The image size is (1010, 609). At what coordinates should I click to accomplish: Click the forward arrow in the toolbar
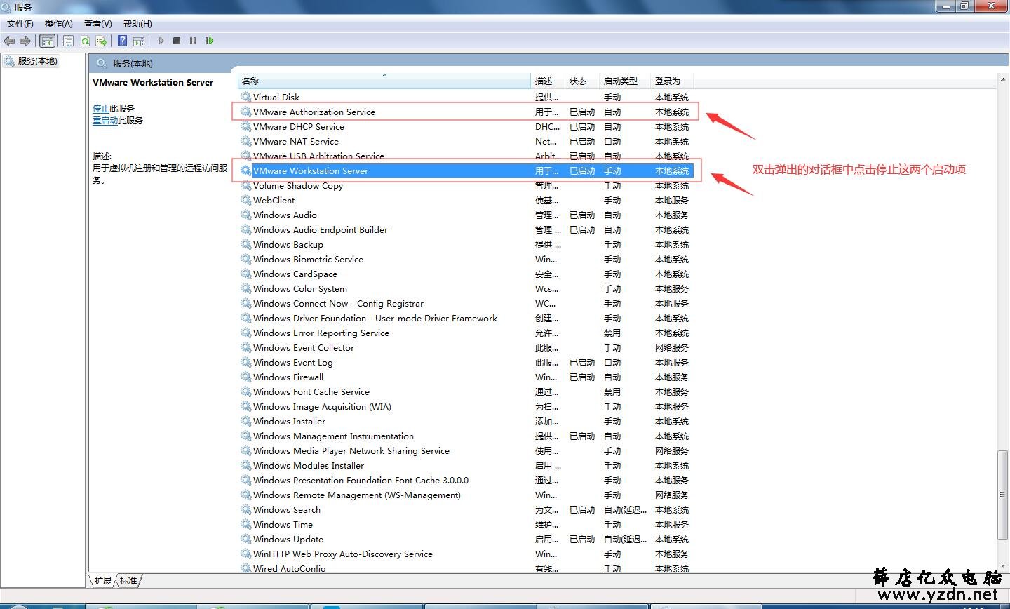pos(25,41)
